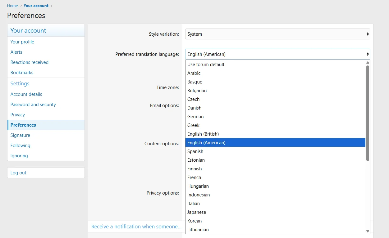The width and height of the screenshot is (389, 238).
Task: Select English (British) option
Action: point(275,134)
